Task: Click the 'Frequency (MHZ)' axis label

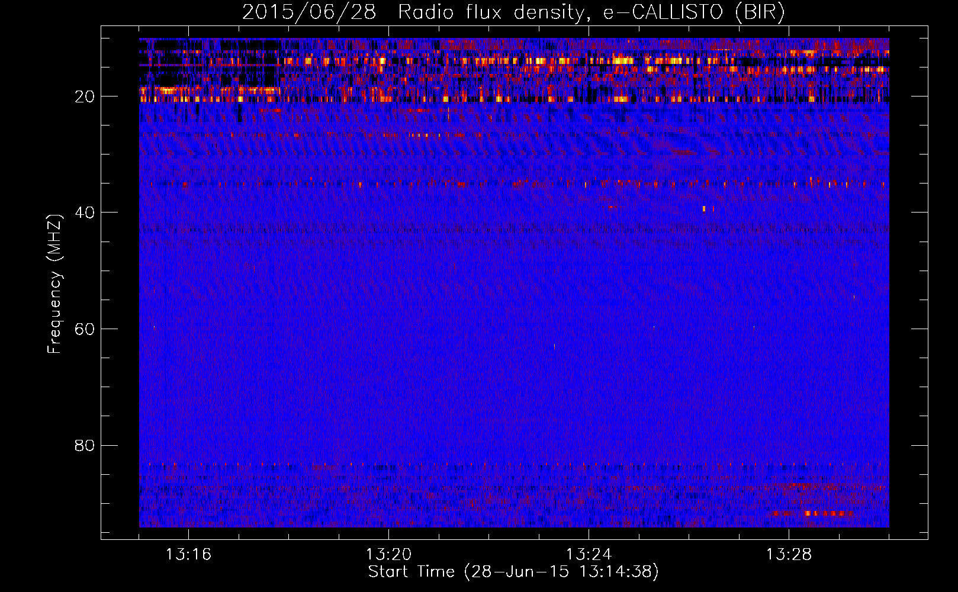Action: 54,284
